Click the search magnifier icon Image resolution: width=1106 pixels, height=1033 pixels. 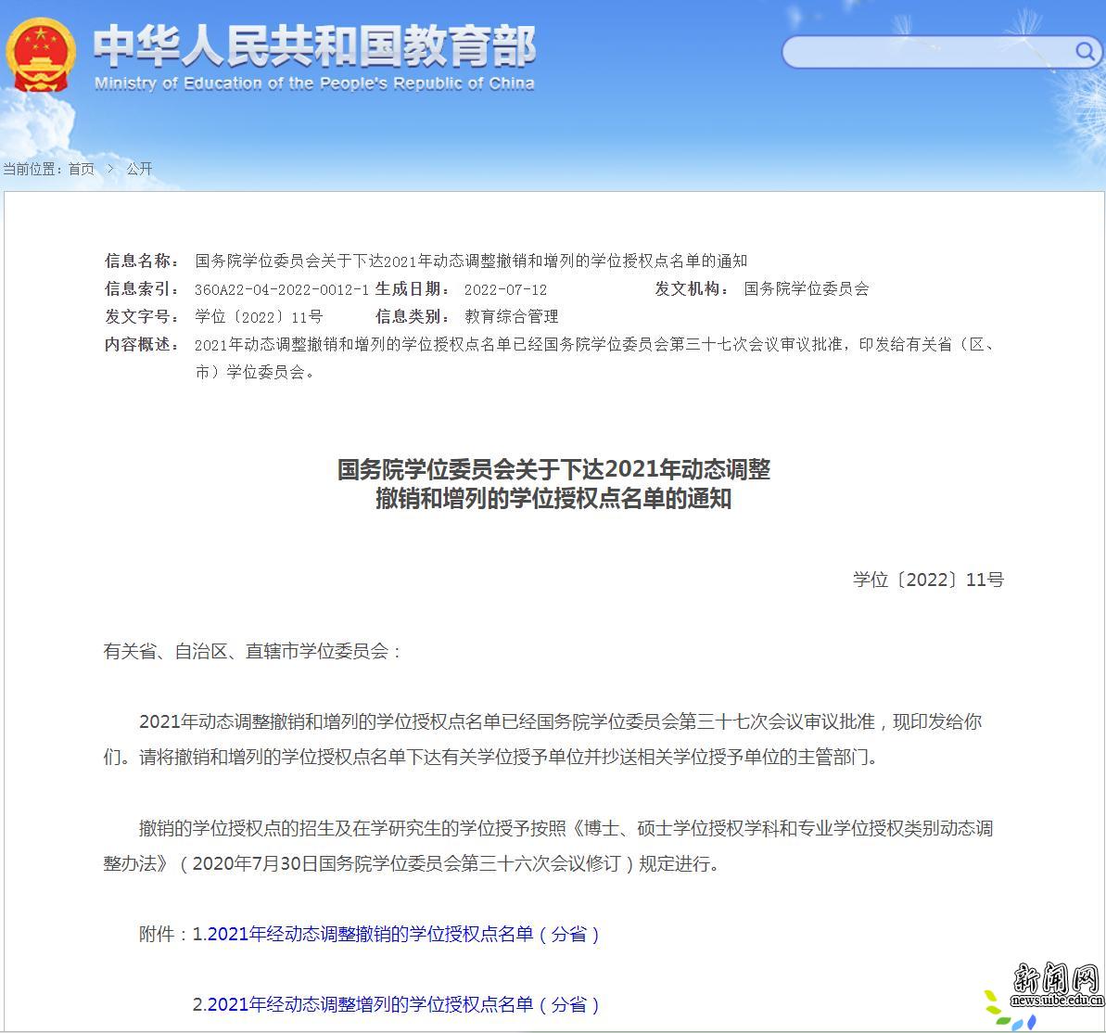(1084, 52)
